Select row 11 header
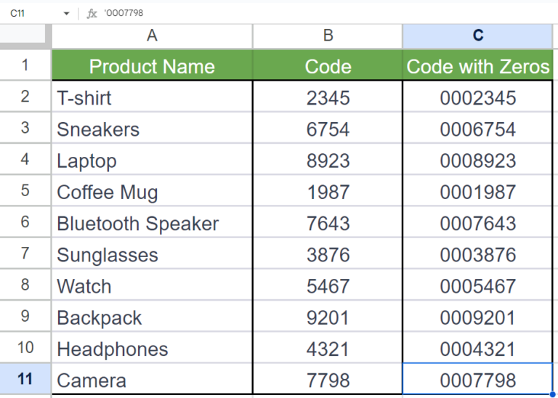Screen dimensions: 558x398 pos(25,380)
